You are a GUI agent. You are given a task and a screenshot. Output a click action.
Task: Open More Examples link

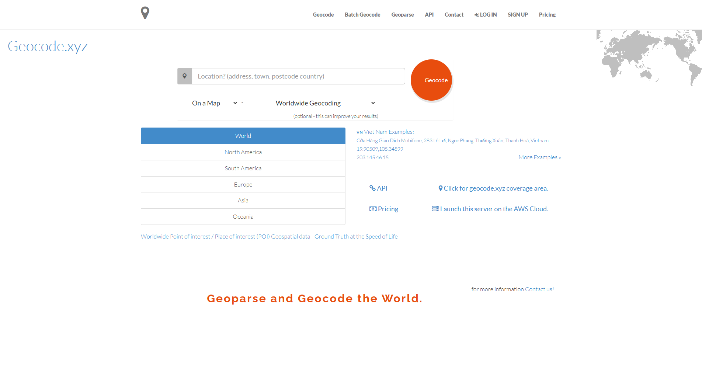(539, 157)
